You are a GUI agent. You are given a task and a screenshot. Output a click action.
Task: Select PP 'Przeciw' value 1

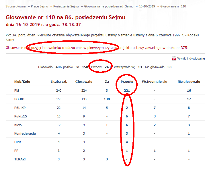[127, 151]
